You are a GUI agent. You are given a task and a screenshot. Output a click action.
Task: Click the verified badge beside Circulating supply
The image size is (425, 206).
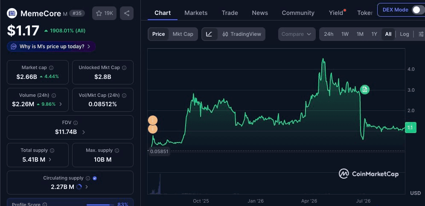coord(95,178)
